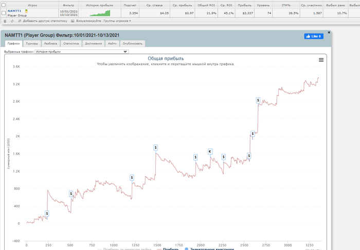This screenshot has height=250, width=360.
Task: Click the $ win marker near game 250
Action: point(47,213)
